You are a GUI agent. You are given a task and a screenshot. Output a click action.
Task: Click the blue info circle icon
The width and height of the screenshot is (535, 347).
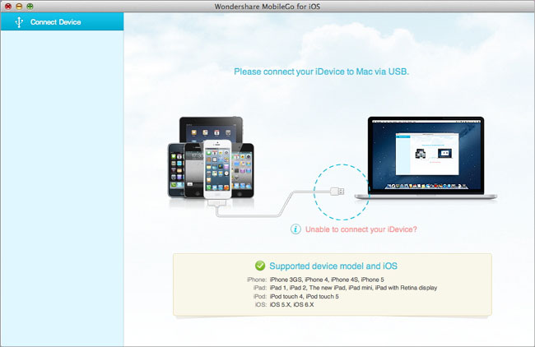295,229
